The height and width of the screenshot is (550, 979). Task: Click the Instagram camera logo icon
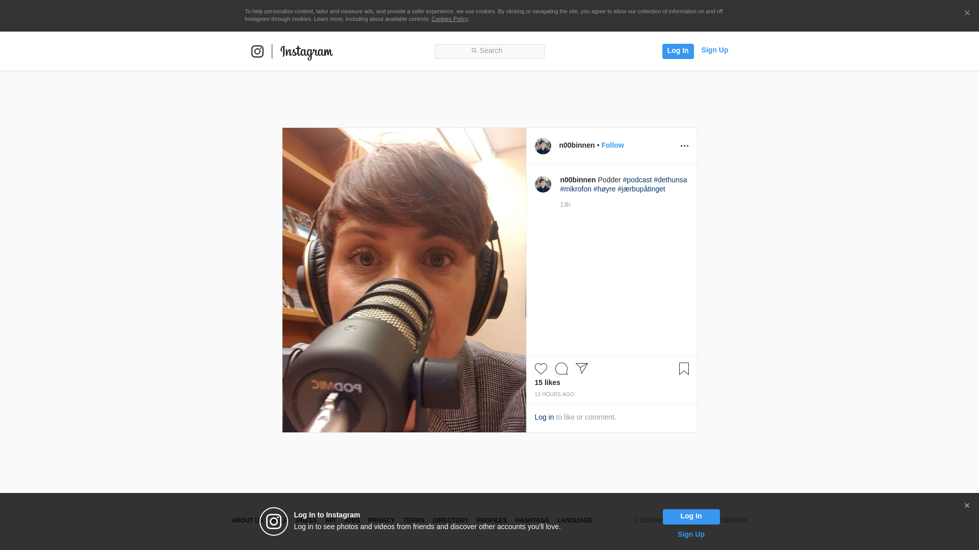(257, 51)
